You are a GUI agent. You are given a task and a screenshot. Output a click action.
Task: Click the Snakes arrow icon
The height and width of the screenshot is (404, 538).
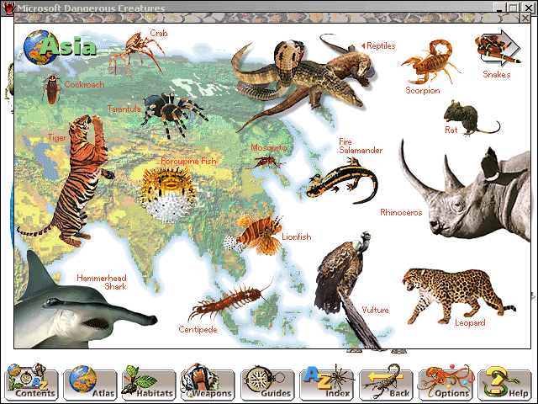(498, 48)
